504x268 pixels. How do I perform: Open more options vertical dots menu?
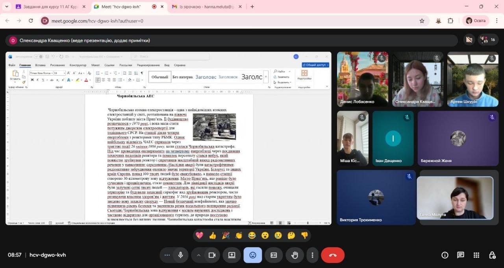click(313, 255)
